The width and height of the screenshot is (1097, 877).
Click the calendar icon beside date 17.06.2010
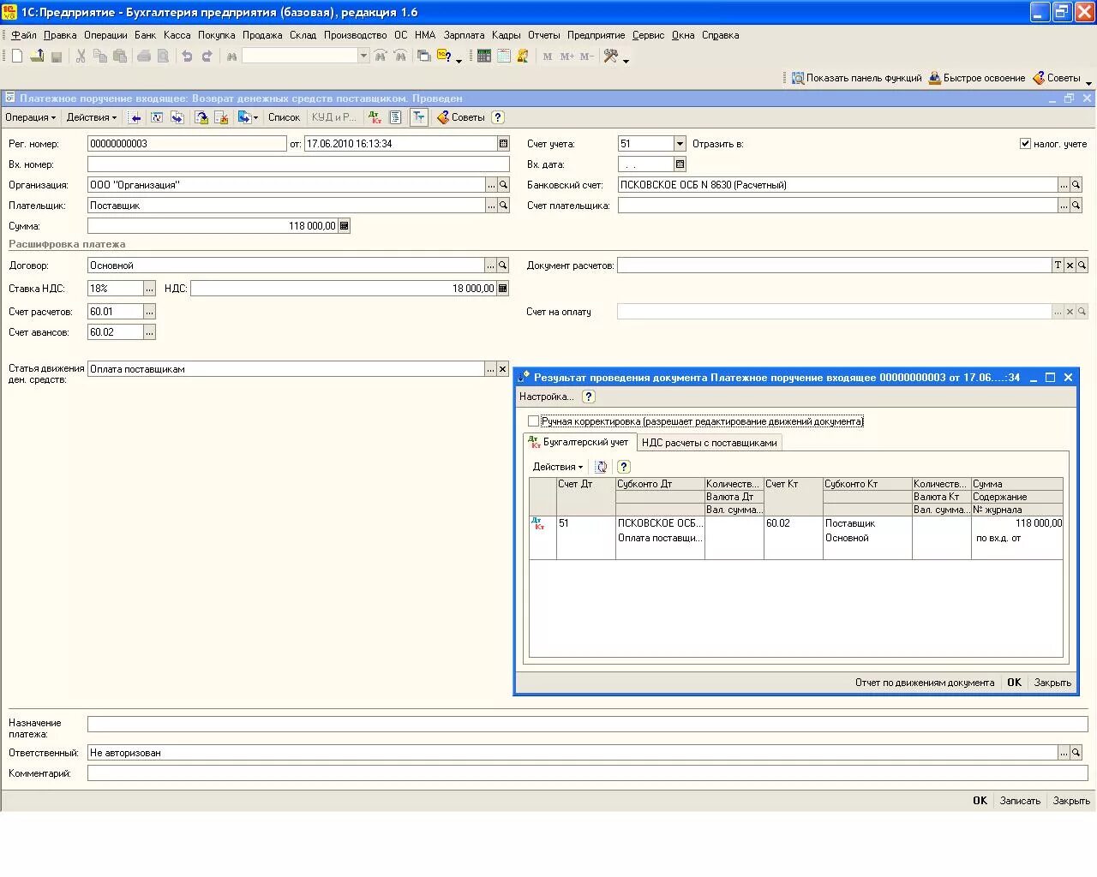pyautogui.click(x=503, y=144)
